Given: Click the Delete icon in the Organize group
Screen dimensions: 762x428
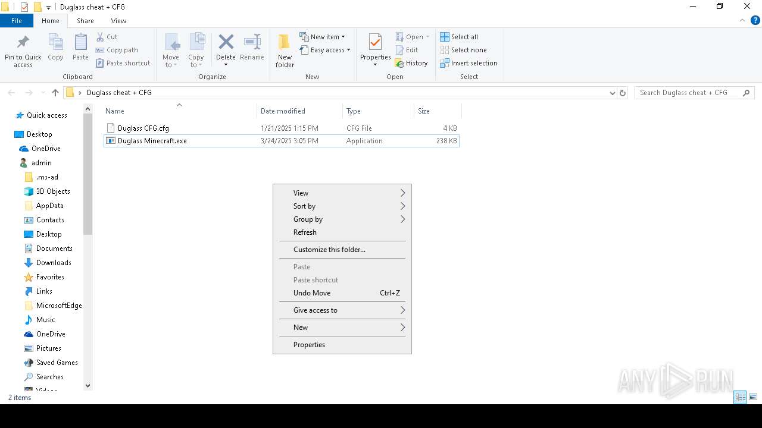Looking at the screenshot, I should tap(226, 42).
